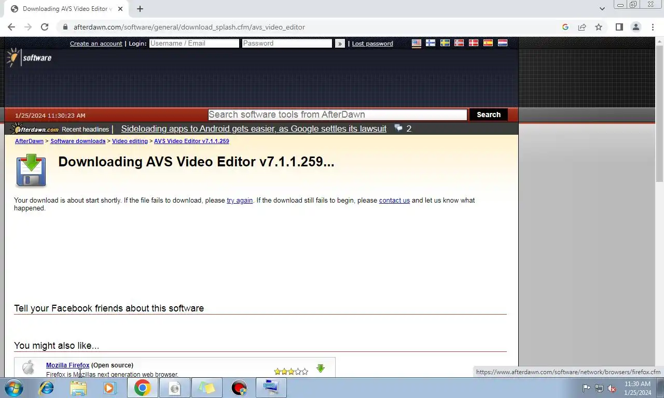The image size is (664, 398).
Task: Click the afterdawn.com headlines logo
Action: tap(35, 129)
